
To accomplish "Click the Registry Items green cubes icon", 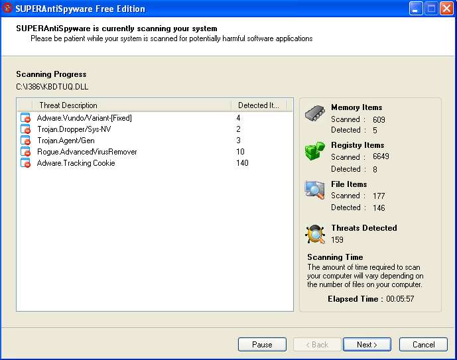I will click(315, 151).
